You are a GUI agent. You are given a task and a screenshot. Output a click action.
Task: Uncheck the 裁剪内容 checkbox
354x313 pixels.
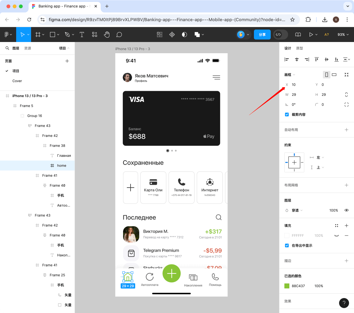[x=287, y=114]
